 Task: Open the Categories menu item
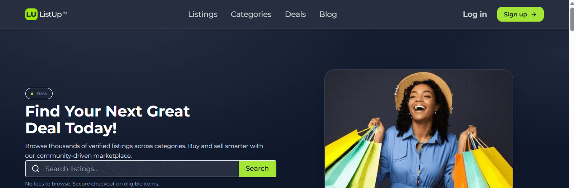coord(251,14)
